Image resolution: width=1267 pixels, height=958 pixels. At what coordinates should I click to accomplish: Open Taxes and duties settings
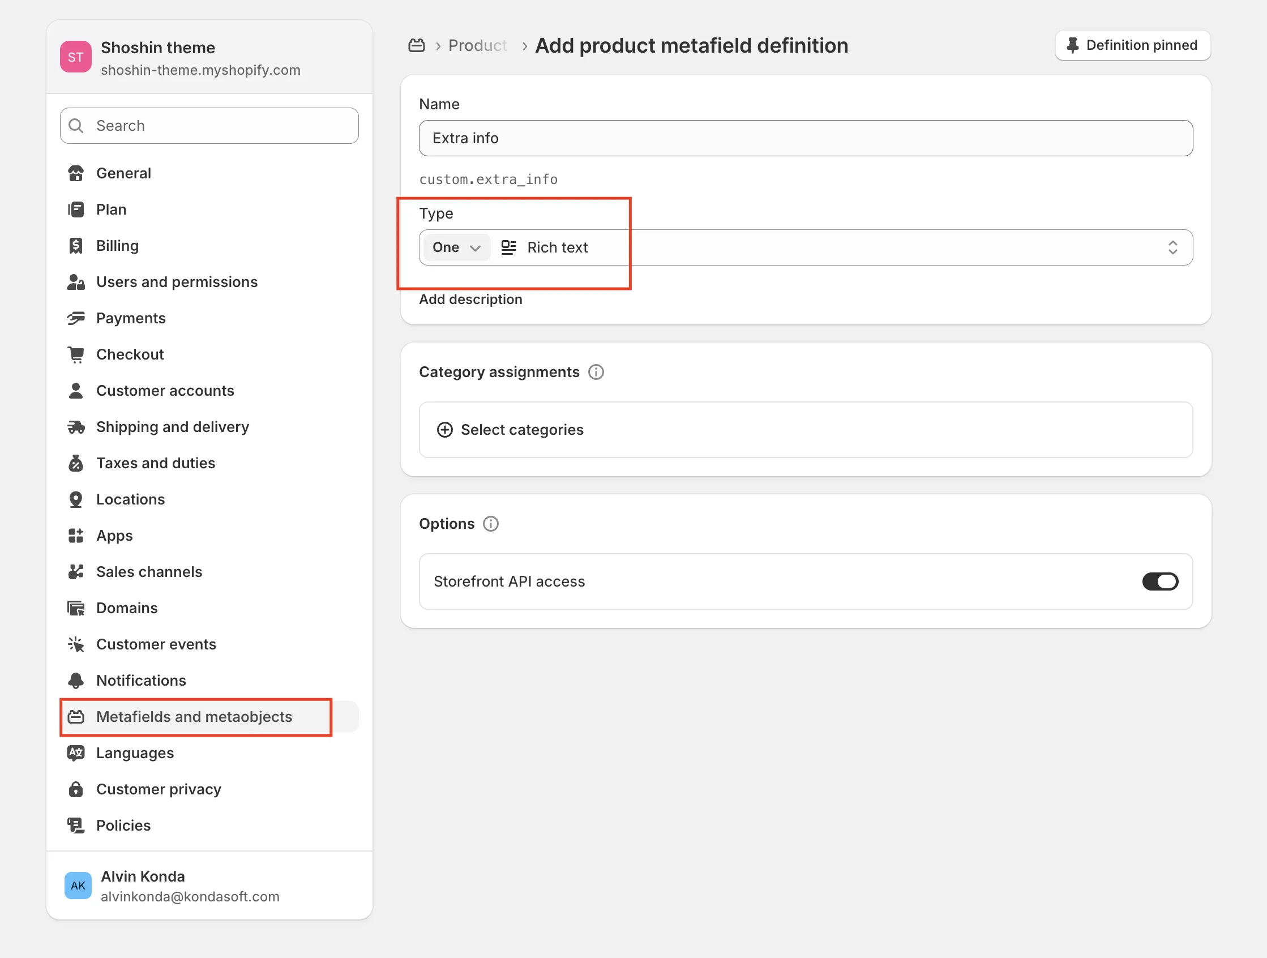click(x=155, y=463)
